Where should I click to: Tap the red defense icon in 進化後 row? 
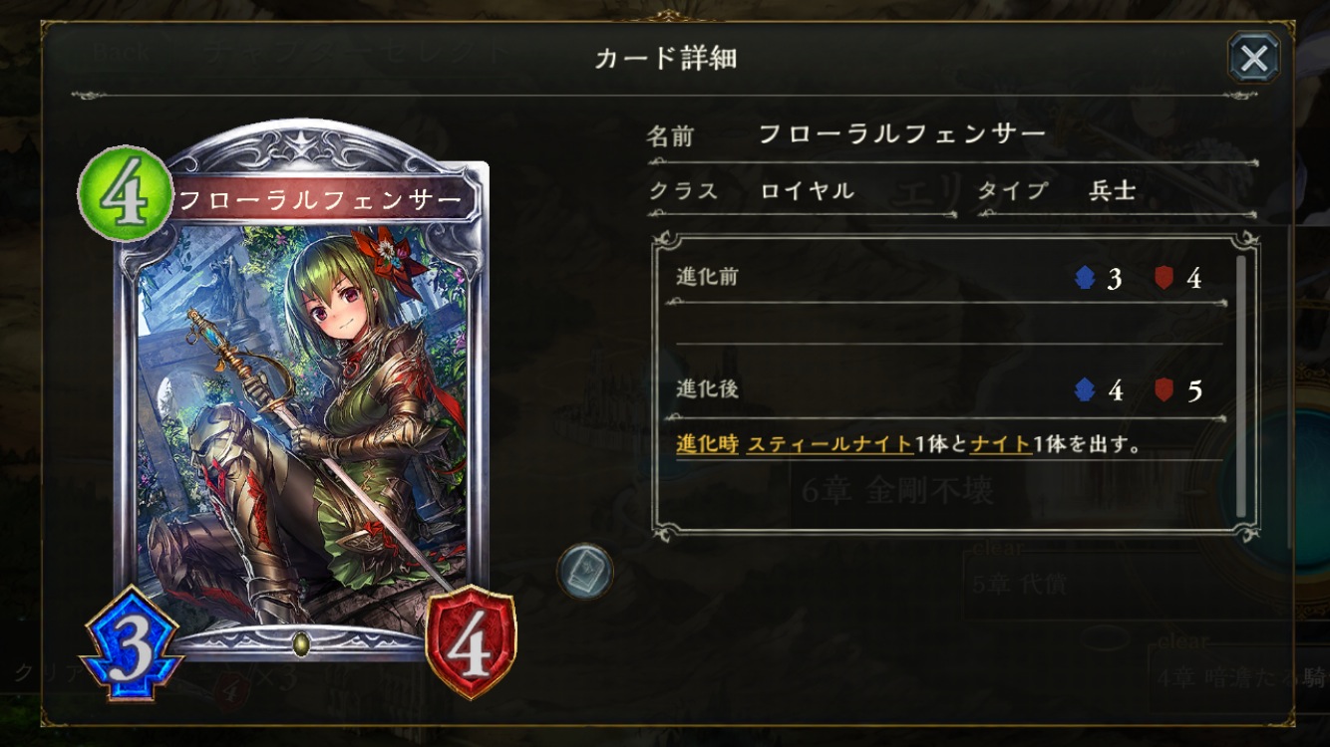pos(1164,389)
